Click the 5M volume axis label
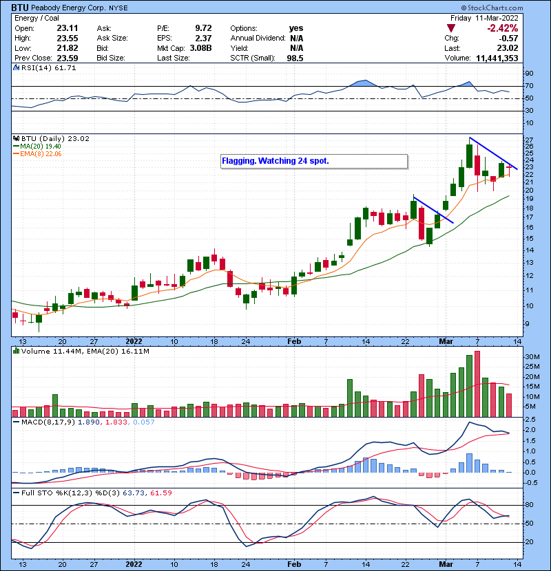 coord(530,407)
